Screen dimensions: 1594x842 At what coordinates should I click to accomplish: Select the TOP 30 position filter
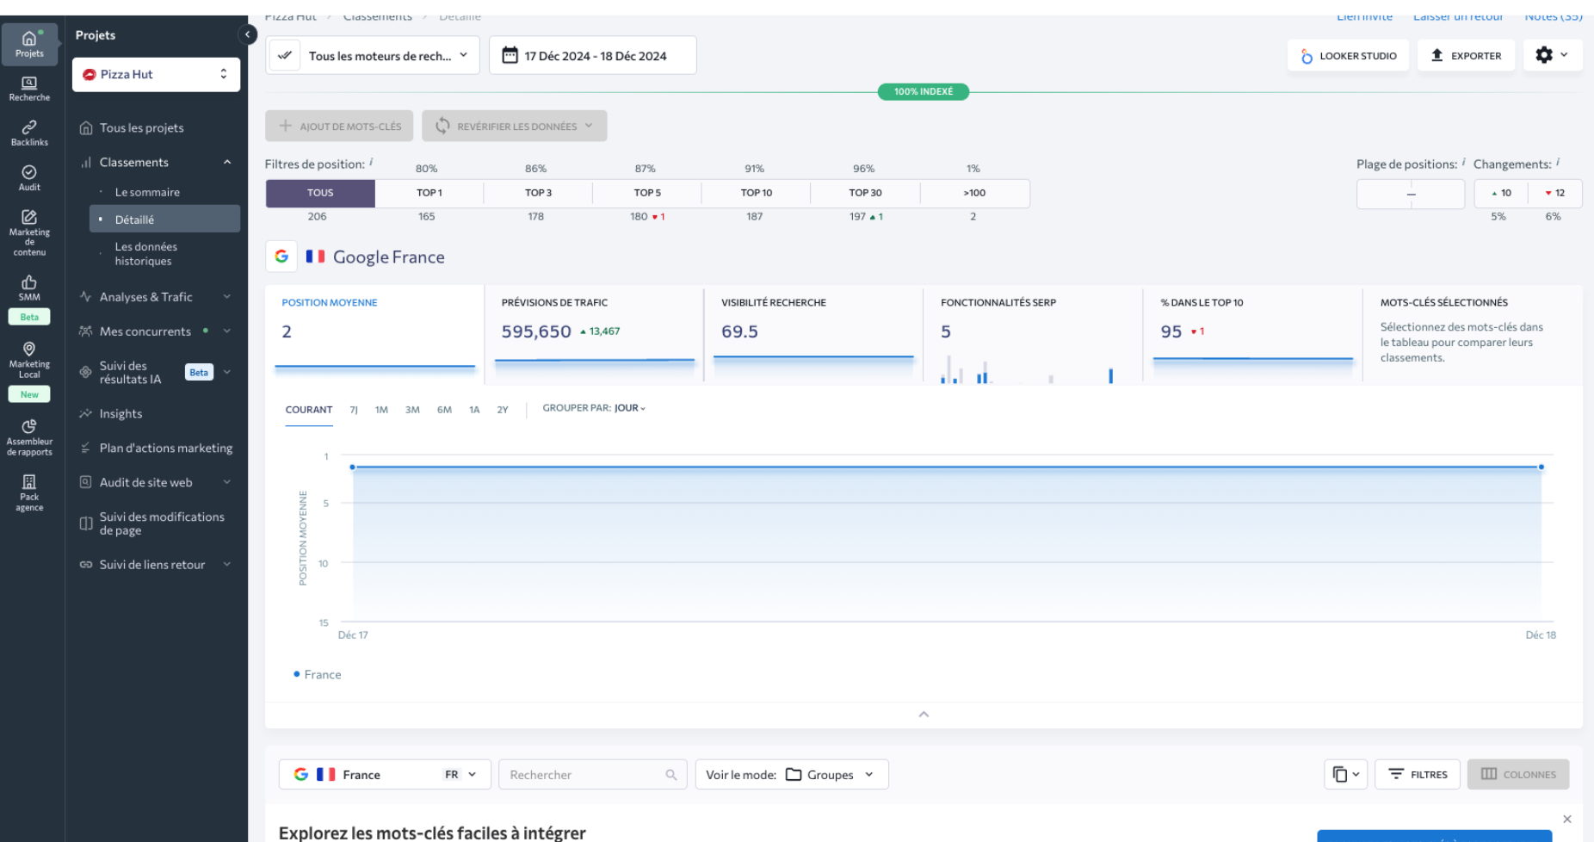point(865,193)
